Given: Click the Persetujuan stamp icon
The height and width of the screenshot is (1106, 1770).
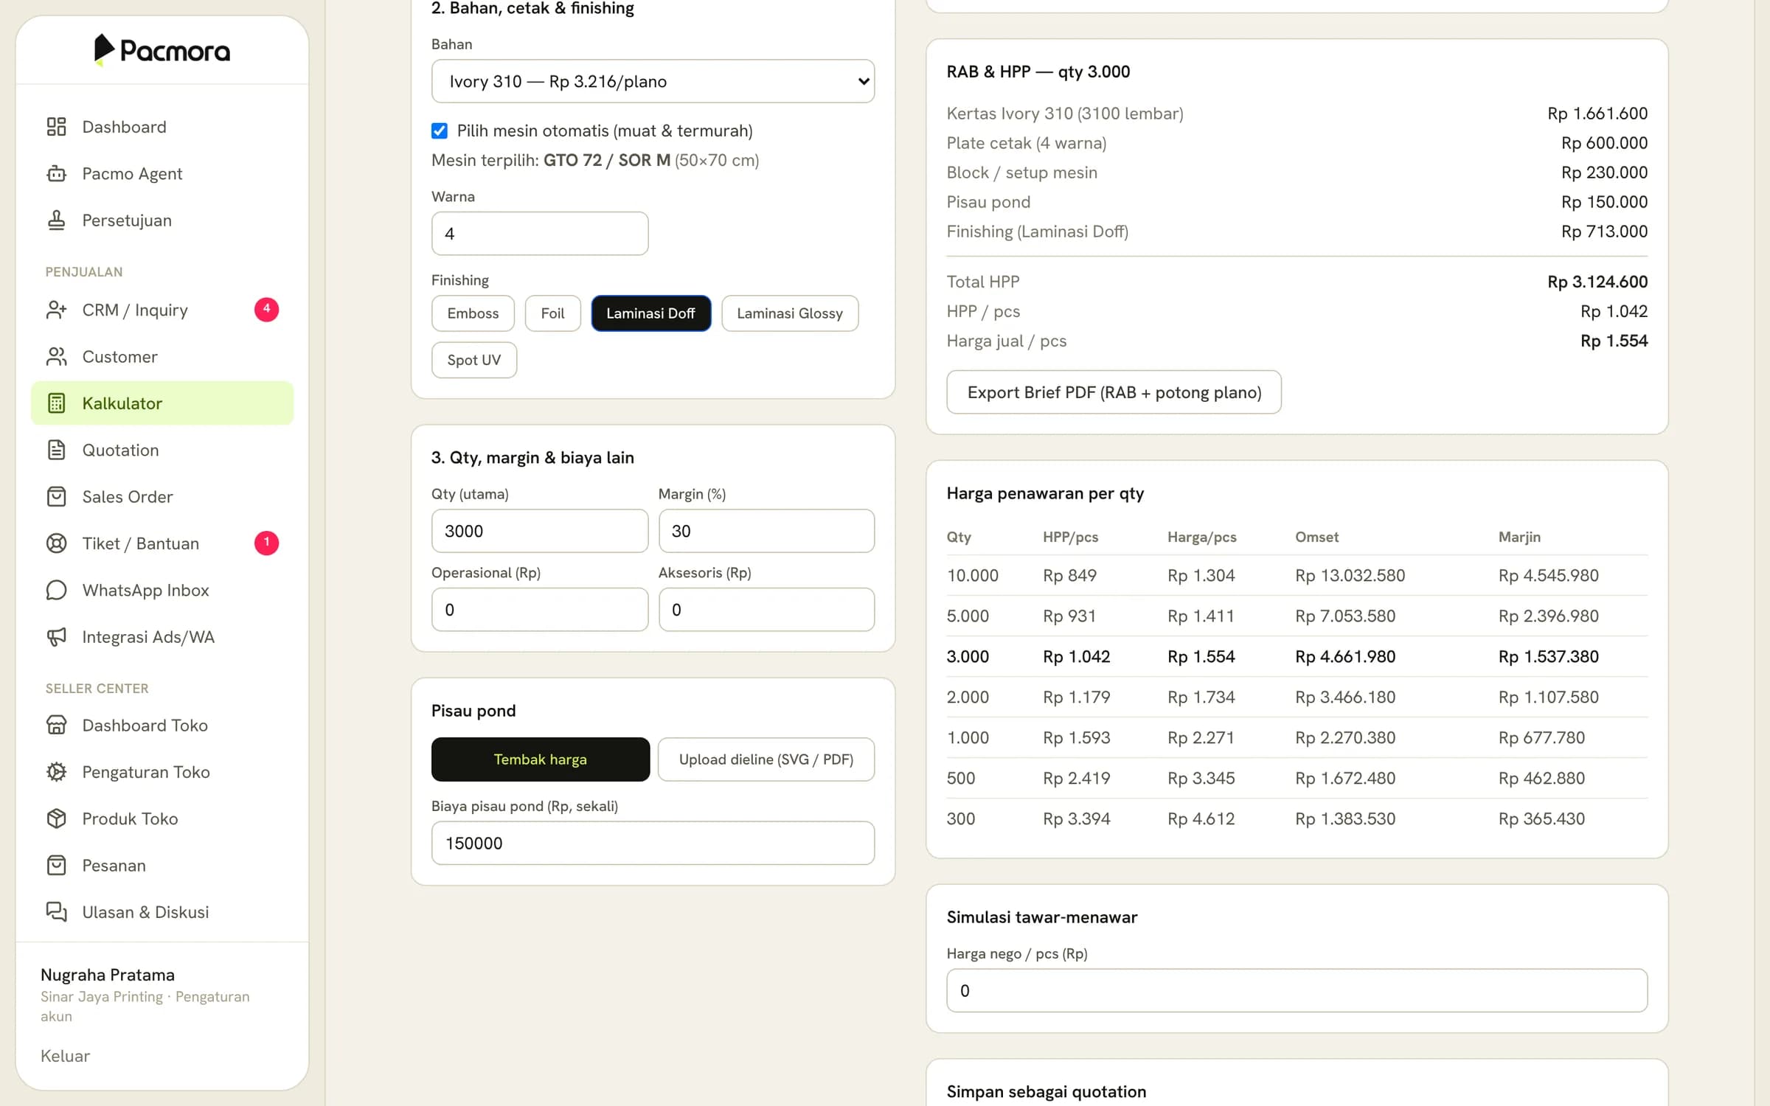Looking at the screenshot, I should click(x=56, y=220).
